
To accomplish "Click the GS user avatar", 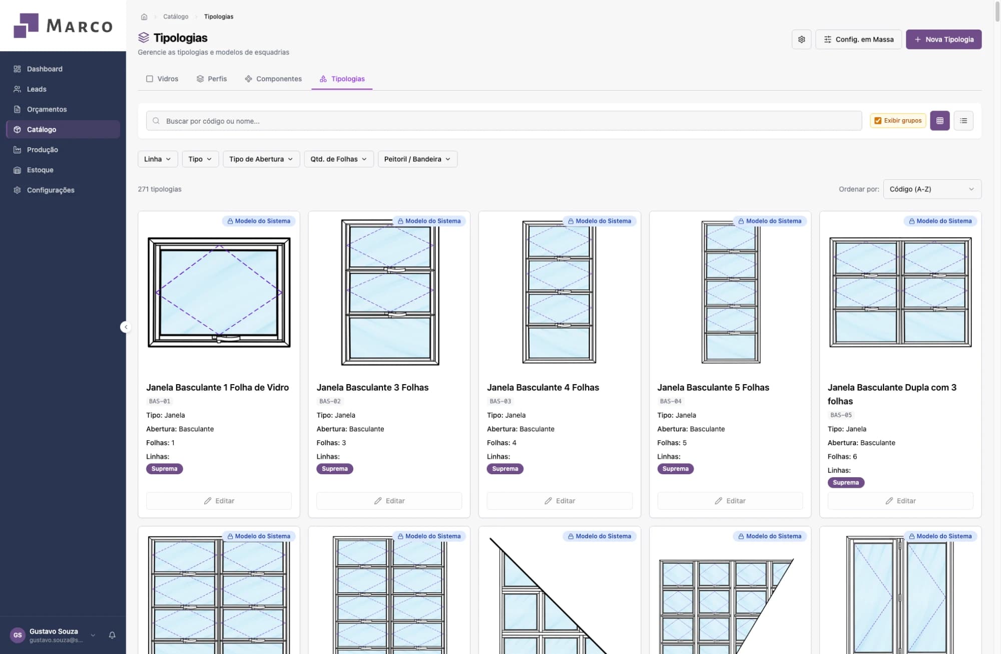I will pyautogui.click(x=18, y=635).
